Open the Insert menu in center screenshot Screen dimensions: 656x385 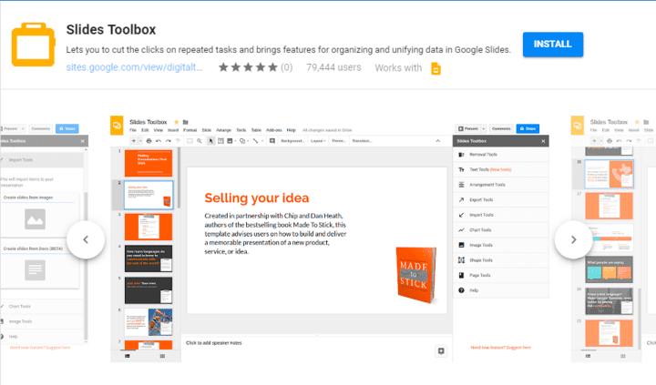coord(173,130)
